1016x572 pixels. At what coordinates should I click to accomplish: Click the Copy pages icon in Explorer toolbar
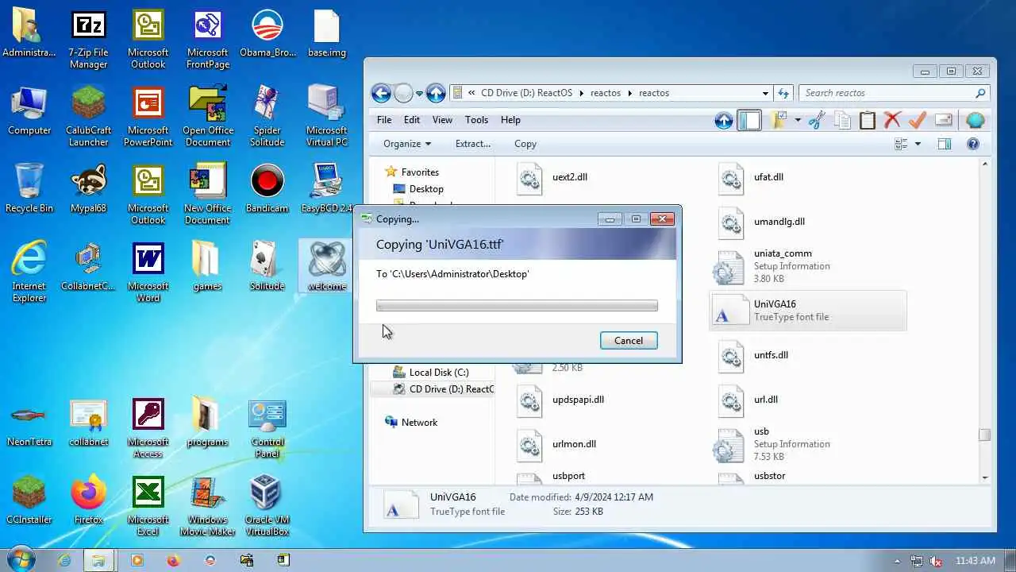(x=842, y=121)
